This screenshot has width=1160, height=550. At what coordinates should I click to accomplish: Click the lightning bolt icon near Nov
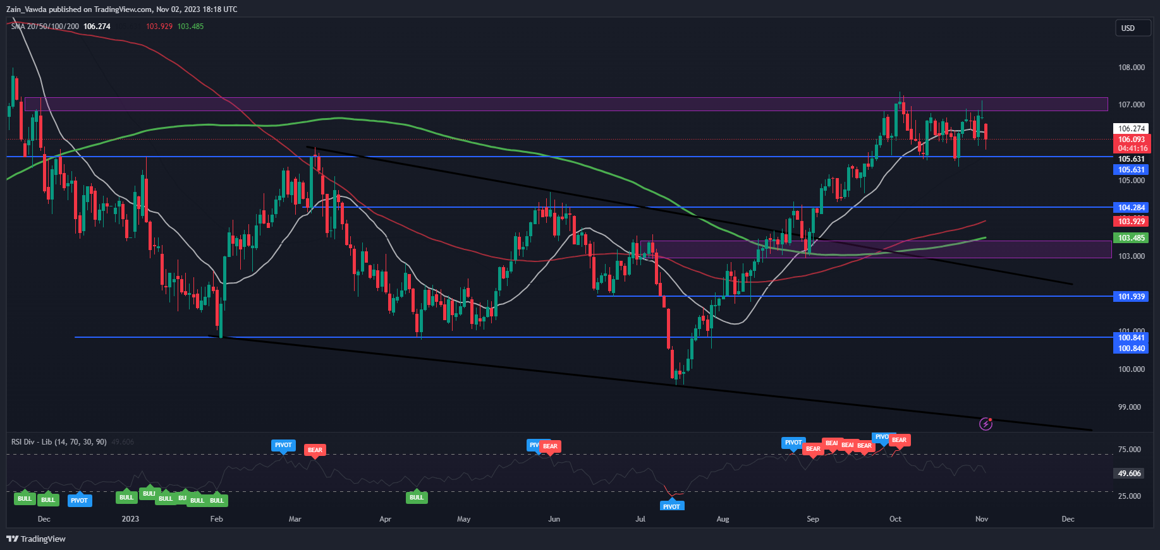click(x=986, y=424)
